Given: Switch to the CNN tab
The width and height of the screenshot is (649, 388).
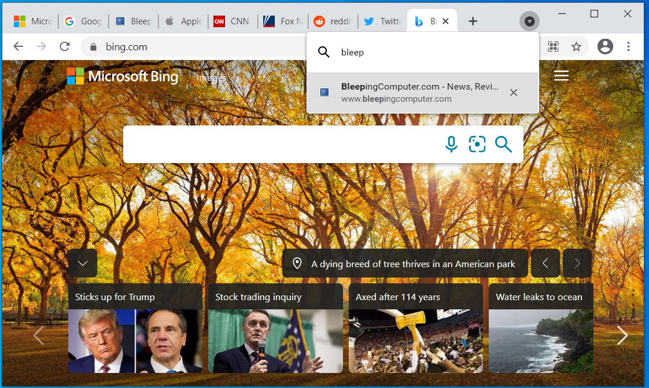Looking at the screenshot, I should pos(233,21).
